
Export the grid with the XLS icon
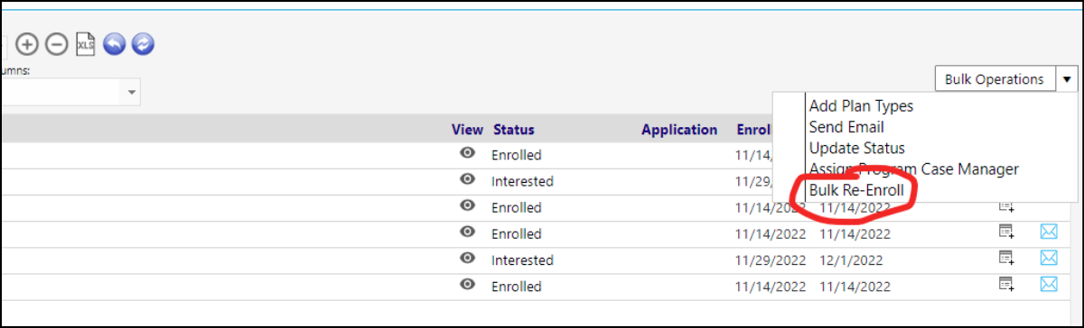(85, 44)
